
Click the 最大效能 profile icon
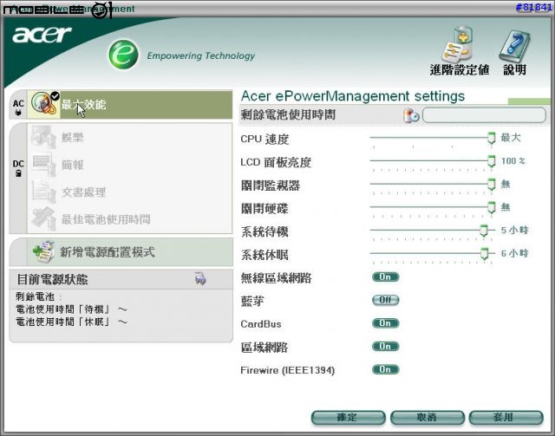[44, 104]
